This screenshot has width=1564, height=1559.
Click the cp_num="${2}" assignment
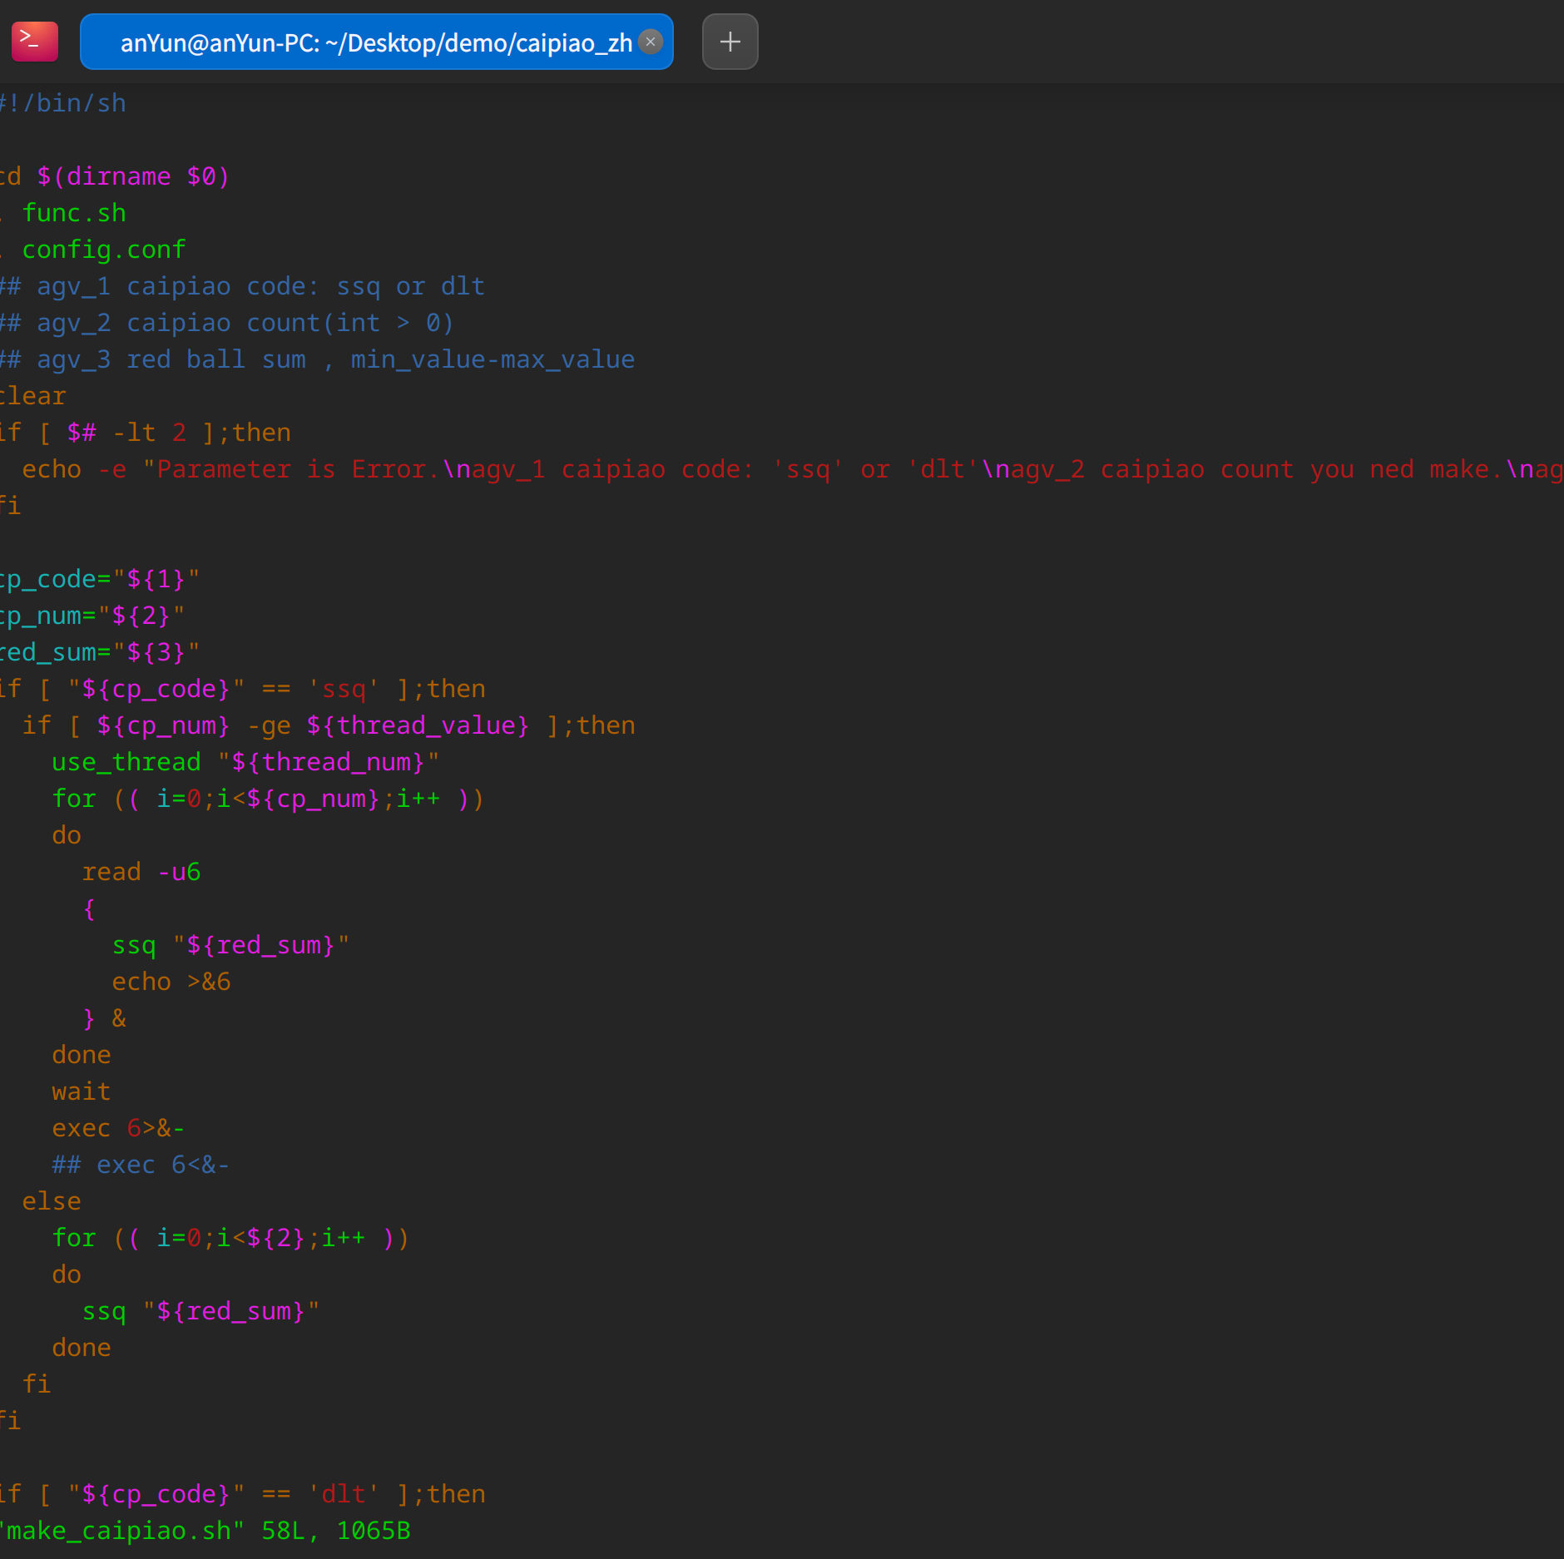pos(92,616)
